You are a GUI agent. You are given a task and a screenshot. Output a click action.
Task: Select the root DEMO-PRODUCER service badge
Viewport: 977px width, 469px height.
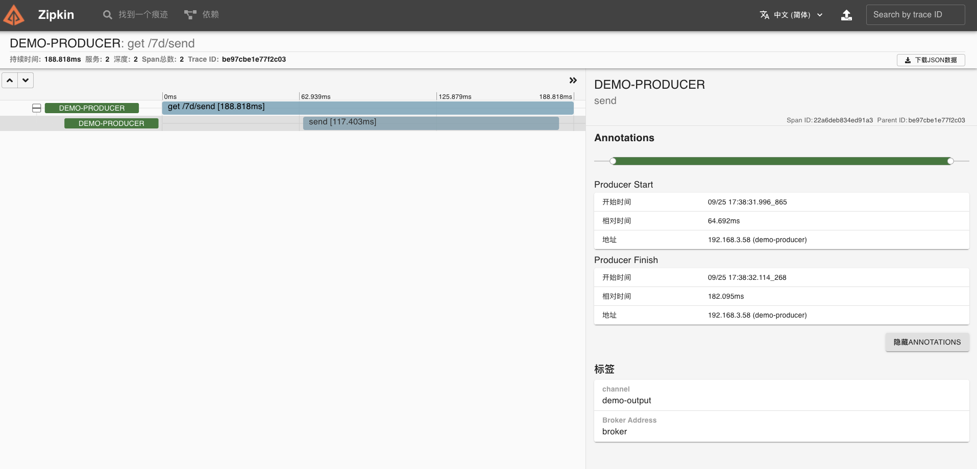92,108
